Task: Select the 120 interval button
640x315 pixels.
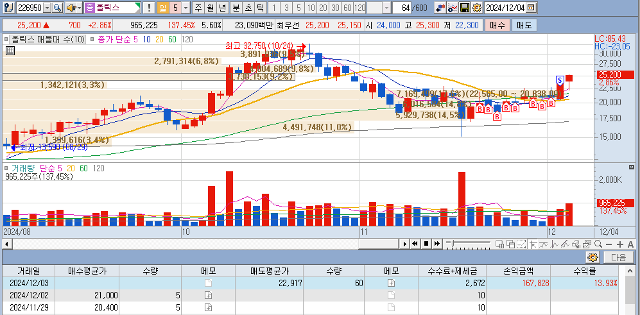Action: pos(360,7)
